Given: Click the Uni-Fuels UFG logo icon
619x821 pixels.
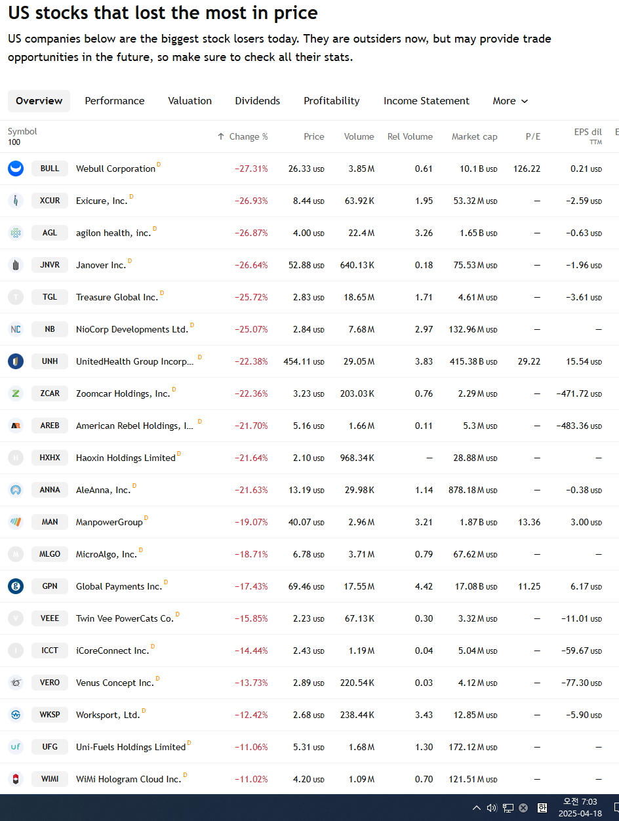Looking at the screenshot, I should point(16,747).
